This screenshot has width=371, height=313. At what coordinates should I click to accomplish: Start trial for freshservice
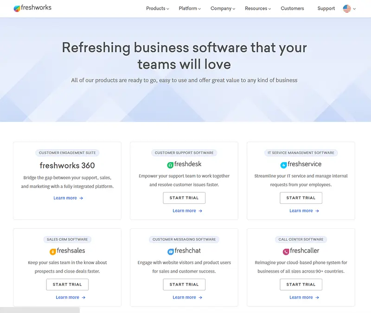301,198
